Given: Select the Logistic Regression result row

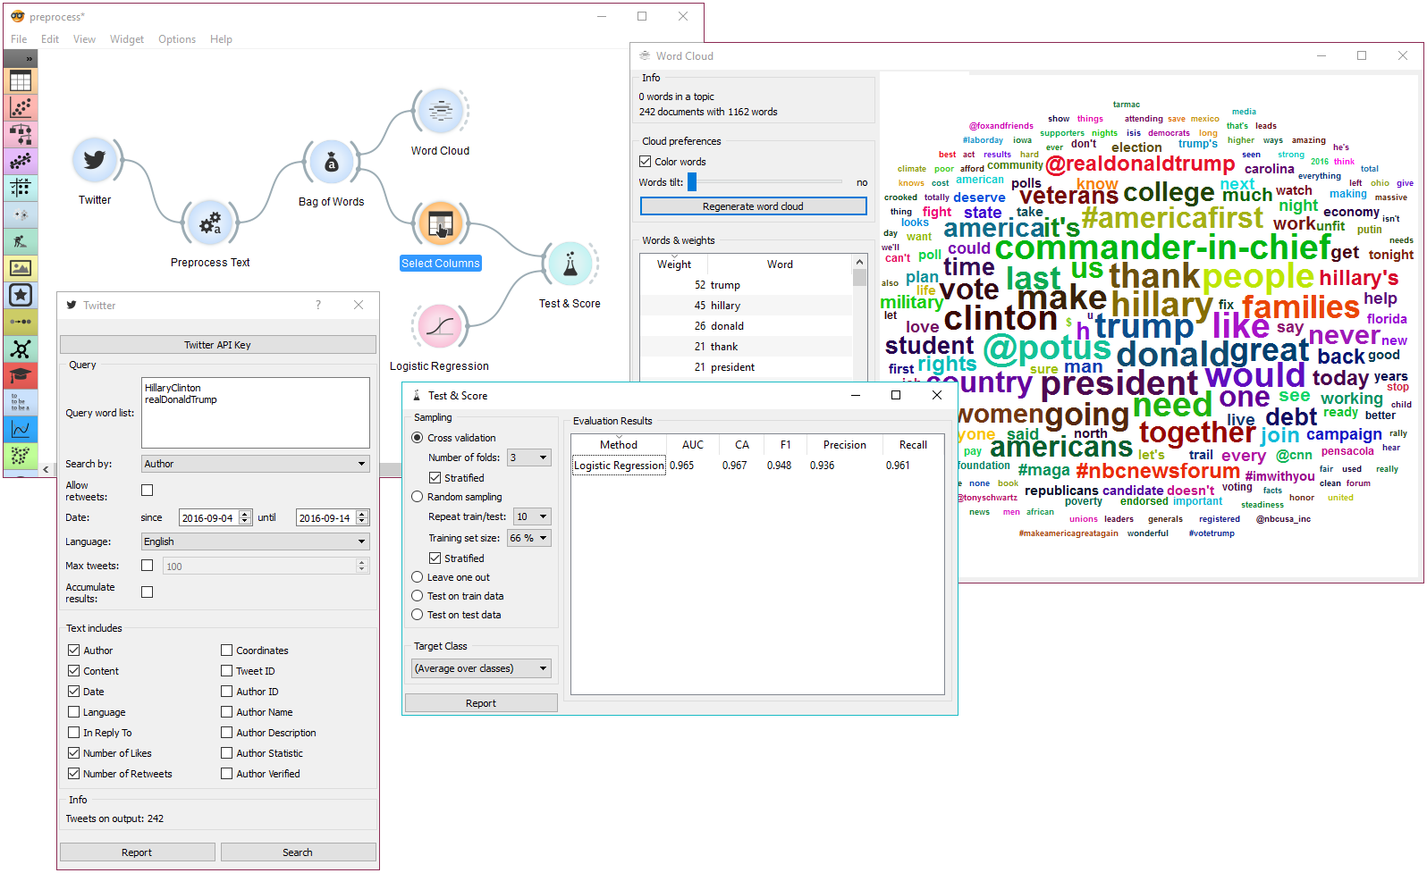Looking at the screenshot, I should pos(757,466).
